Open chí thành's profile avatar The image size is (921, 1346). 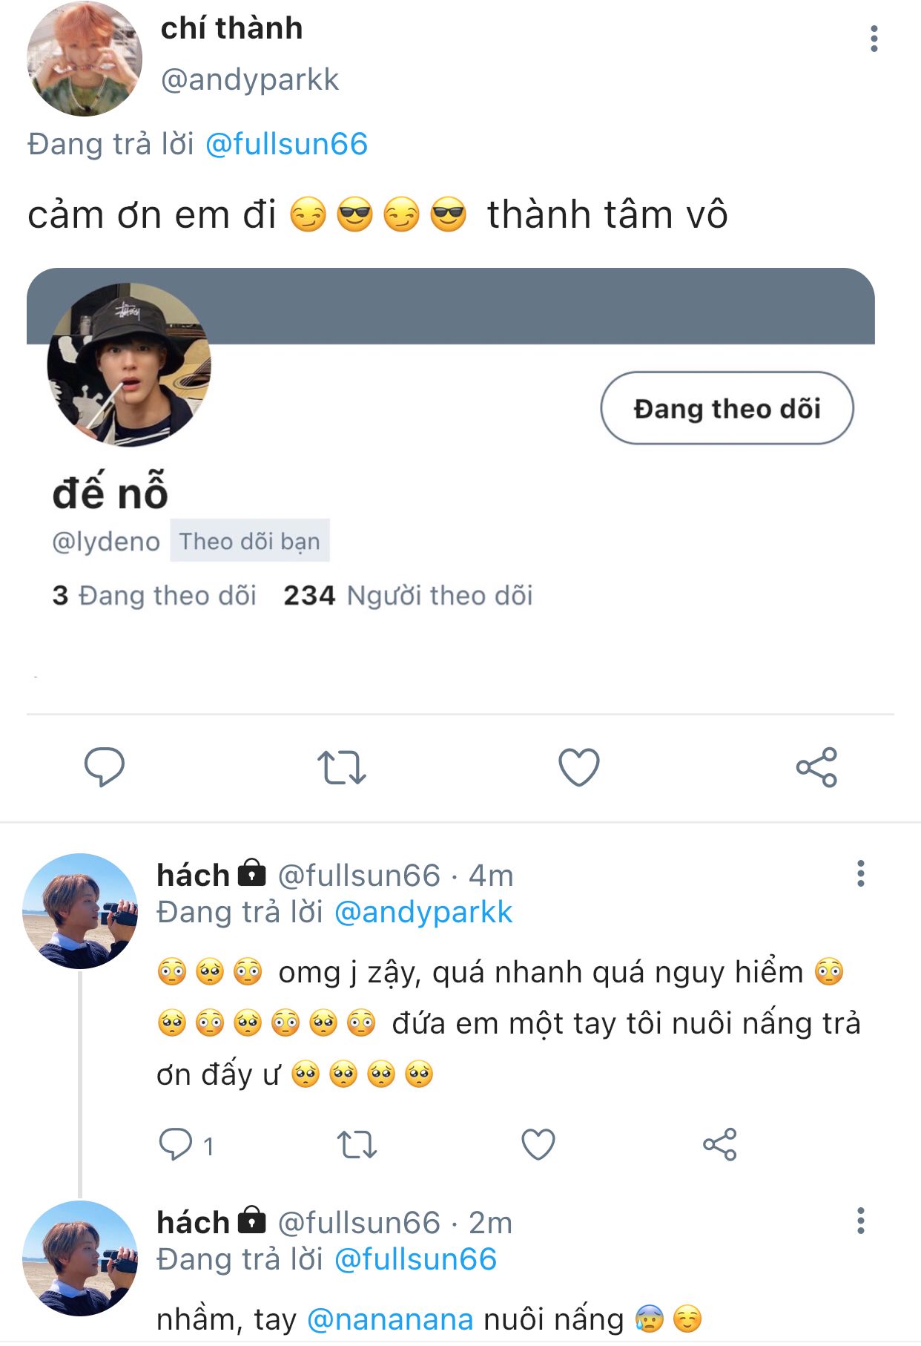pos(85,59)
